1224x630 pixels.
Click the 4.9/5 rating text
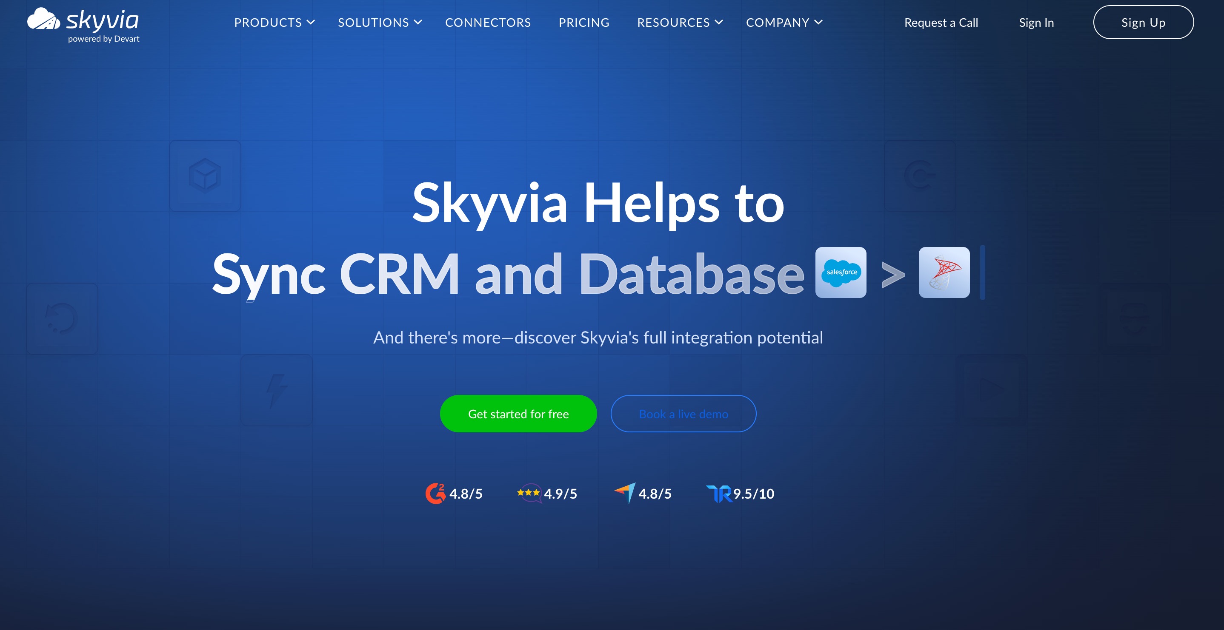tap(560, 494)
